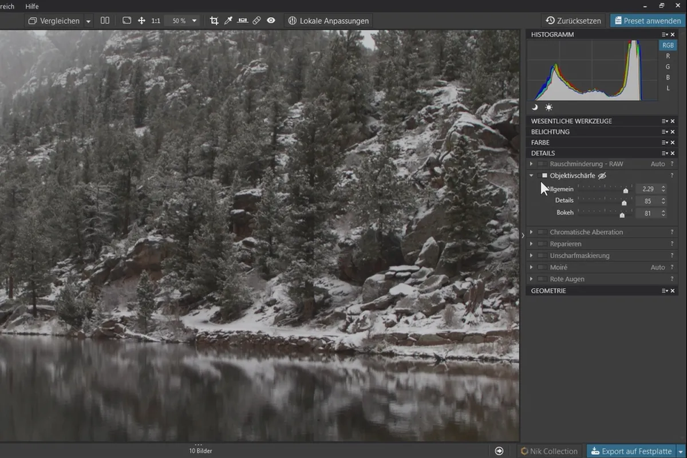
Task: Show help for Unscharfmaskierung
Action: [x=672, y=255]
